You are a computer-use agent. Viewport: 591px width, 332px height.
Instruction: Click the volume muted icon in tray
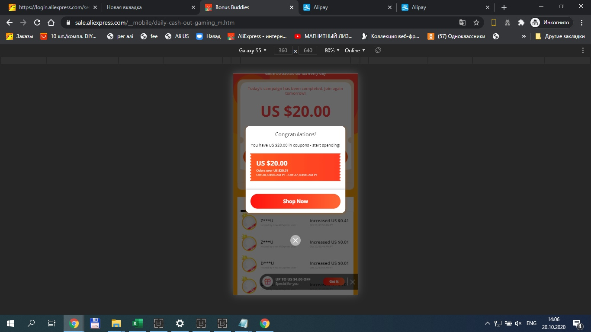[519, 323]
